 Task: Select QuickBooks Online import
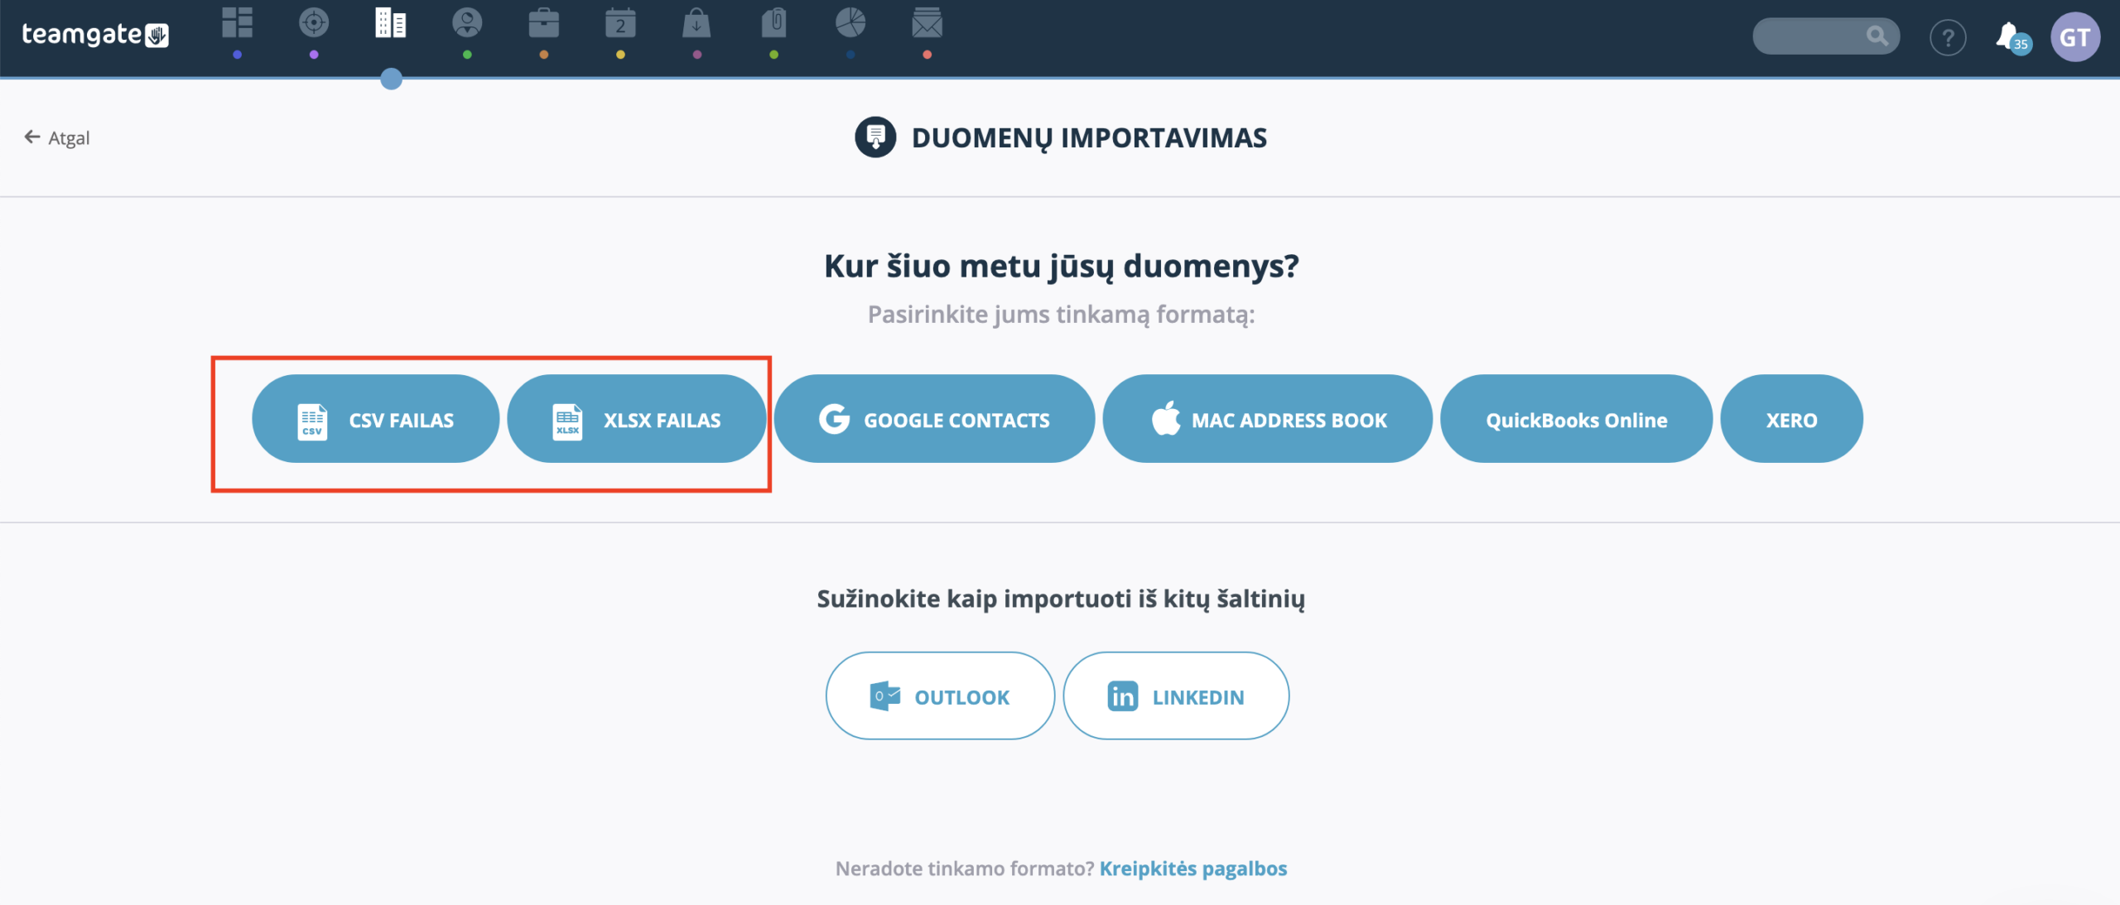pos(1576,419)
